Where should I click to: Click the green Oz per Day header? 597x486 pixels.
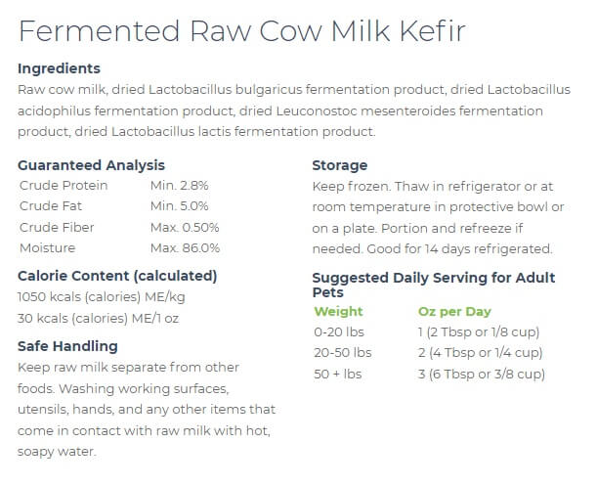tap(454, 312)
